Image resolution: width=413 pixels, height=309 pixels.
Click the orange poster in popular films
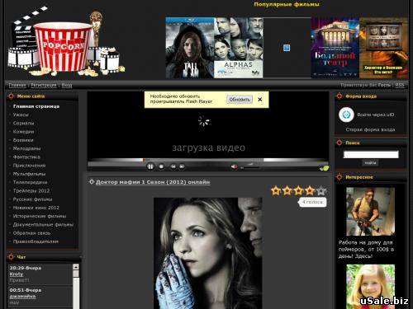(x=384, y=48)
